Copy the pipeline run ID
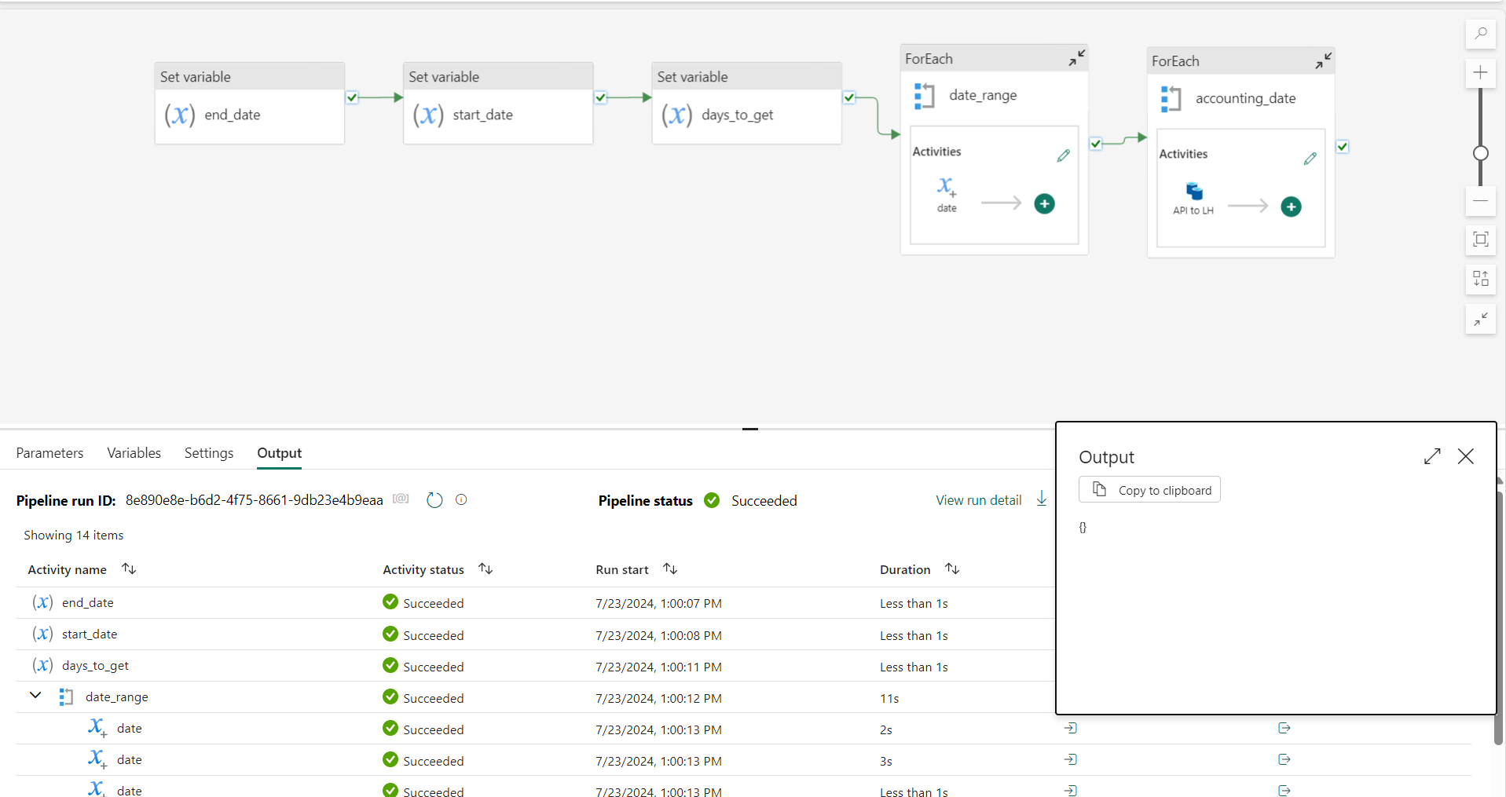The width and height of the screenshot is (1506, 797). point(401,499)
